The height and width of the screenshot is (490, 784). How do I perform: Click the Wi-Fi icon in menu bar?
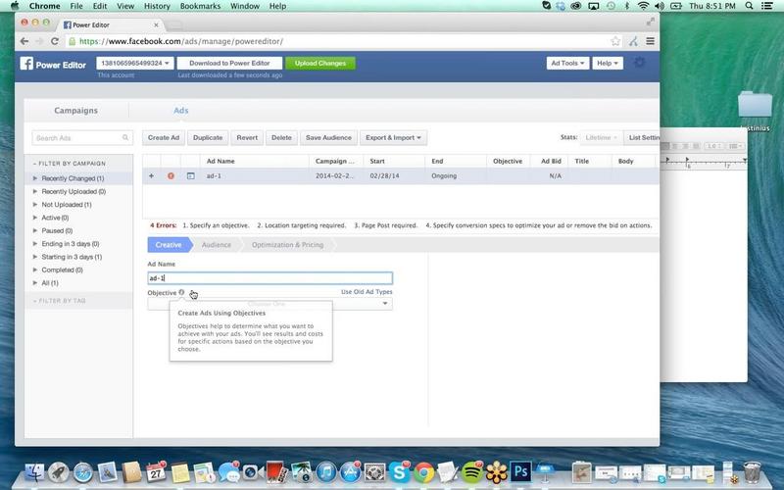click(x=644, y=6)
